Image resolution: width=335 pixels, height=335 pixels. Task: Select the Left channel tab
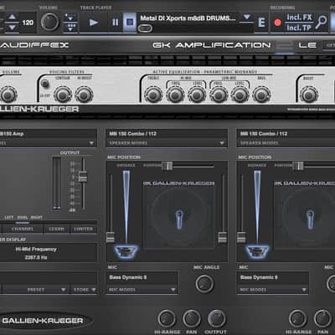(x=8, y=217)
